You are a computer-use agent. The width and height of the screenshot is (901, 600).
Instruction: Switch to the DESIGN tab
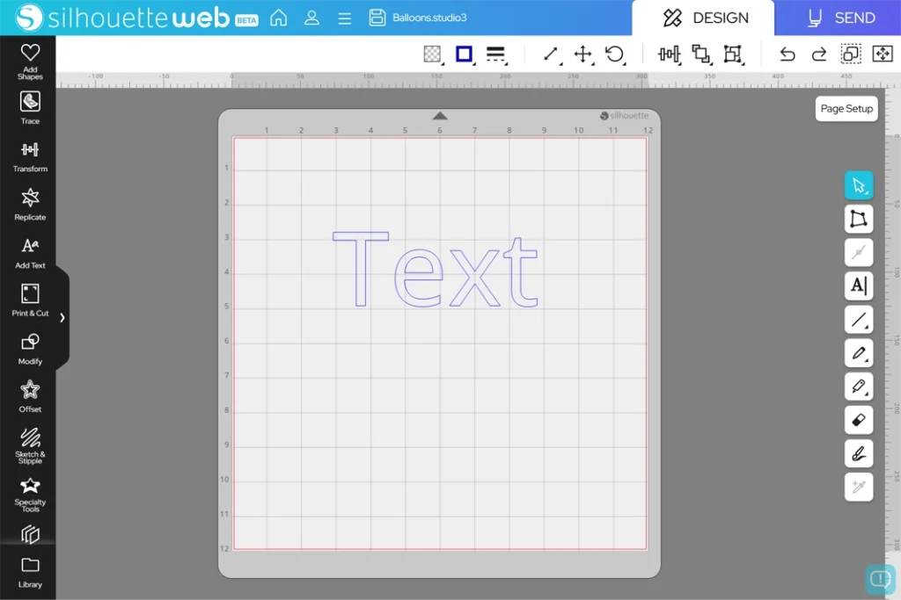tap(703, 18)
